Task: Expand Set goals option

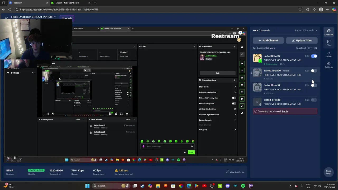Action: point(235,130)
